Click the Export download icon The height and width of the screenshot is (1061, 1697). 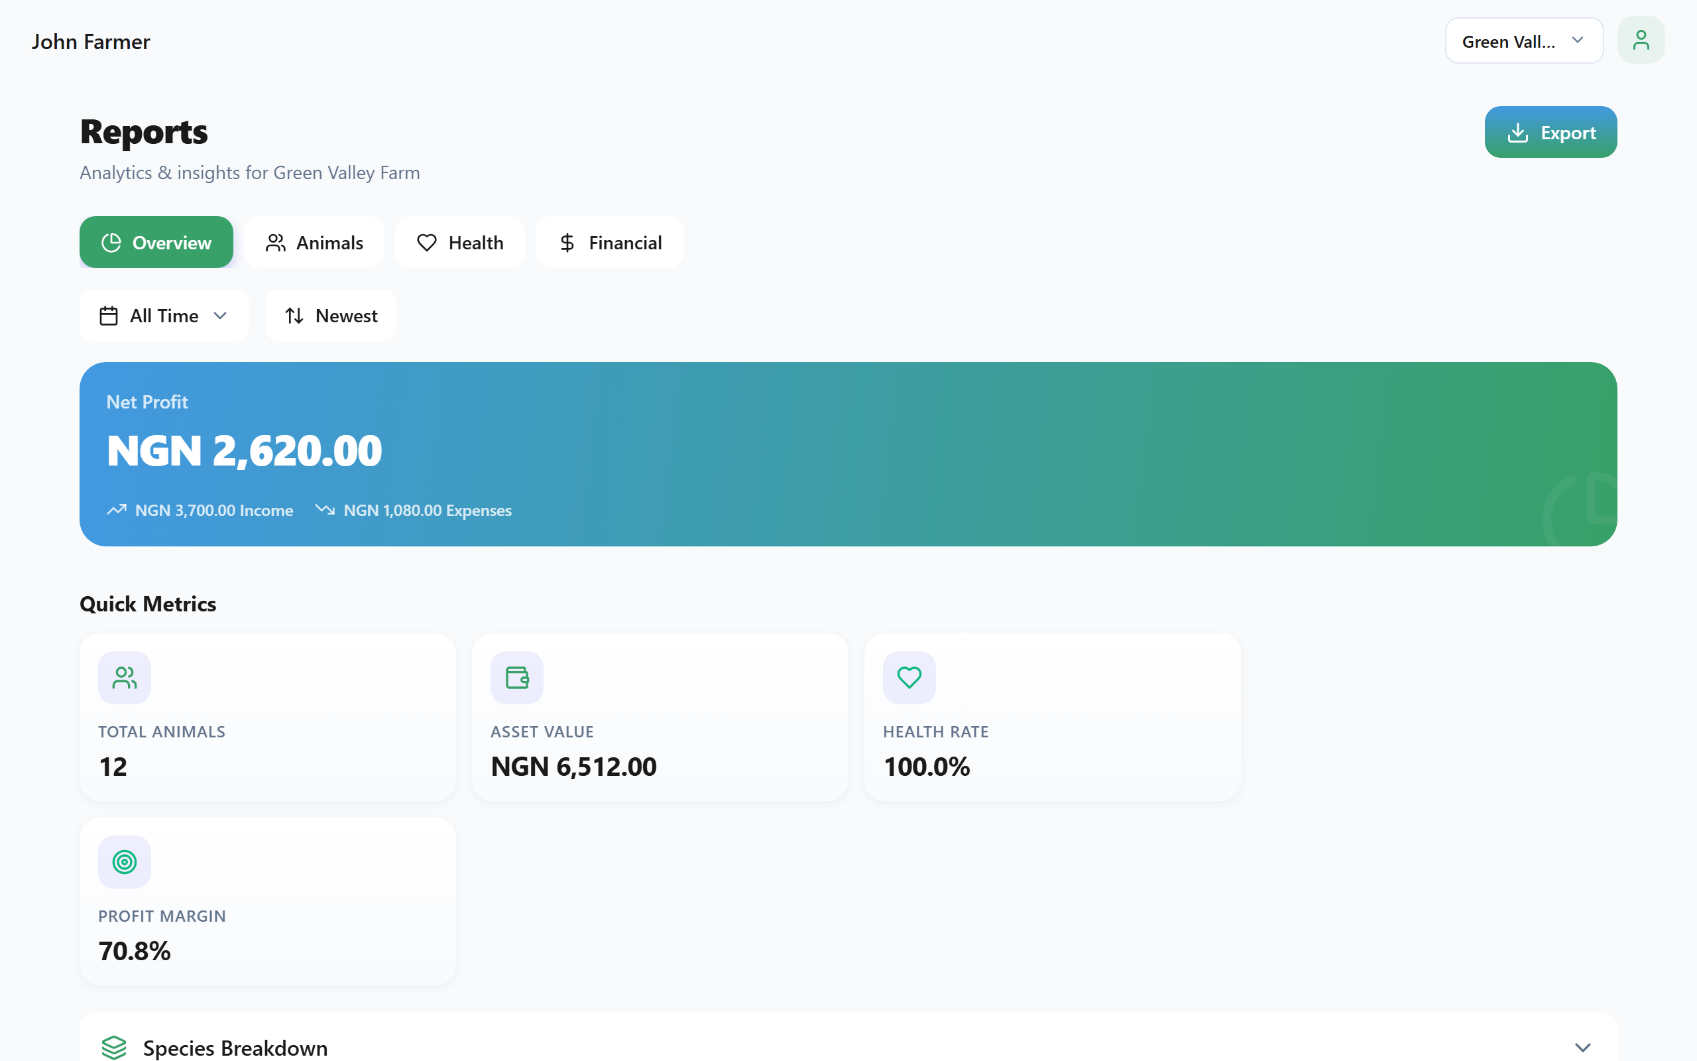1517,133
